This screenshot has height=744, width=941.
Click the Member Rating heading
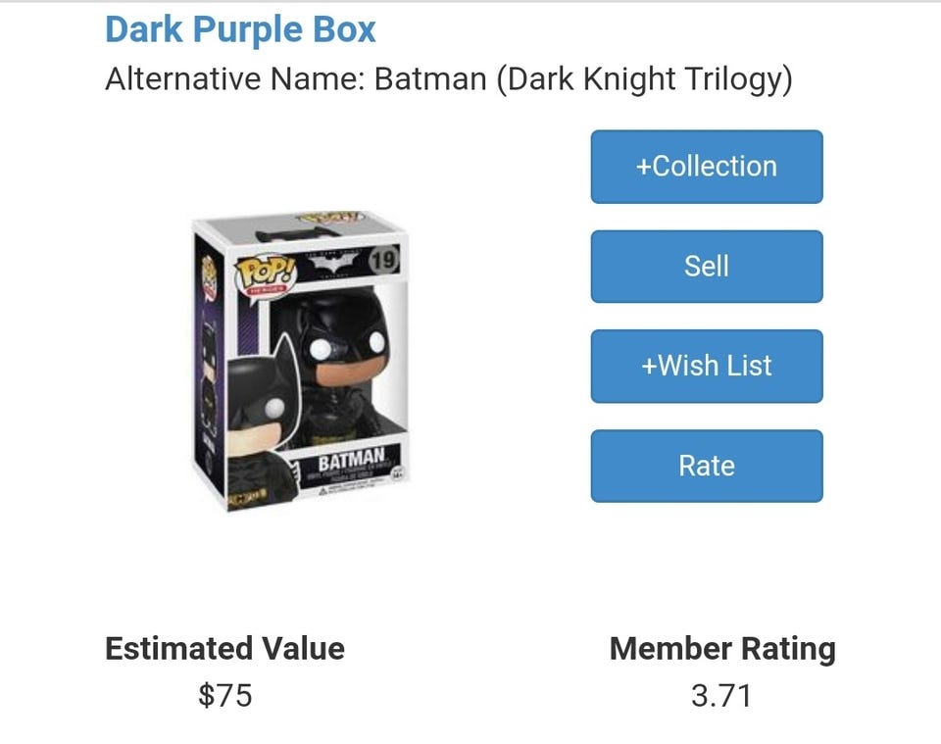tap(721, 648)
